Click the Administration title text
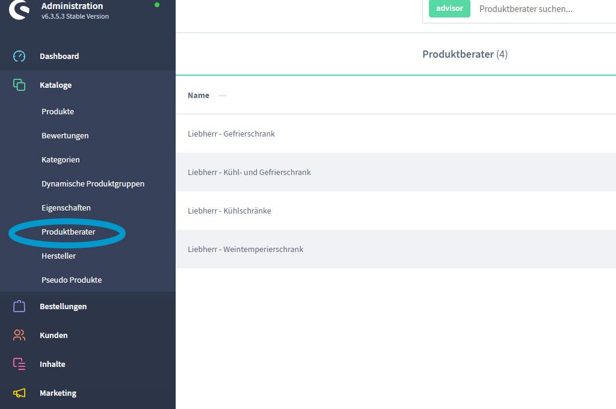 [x=72, y=6]
